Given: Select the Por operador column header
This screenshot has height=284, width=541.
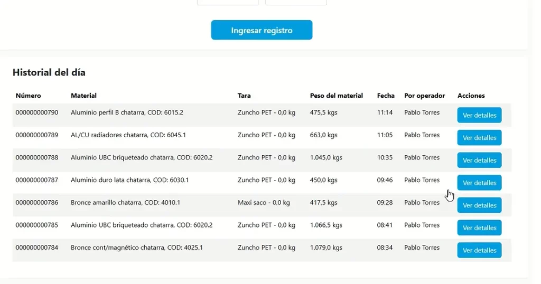Looking at the screenshot, I should [x=424, y=96].
